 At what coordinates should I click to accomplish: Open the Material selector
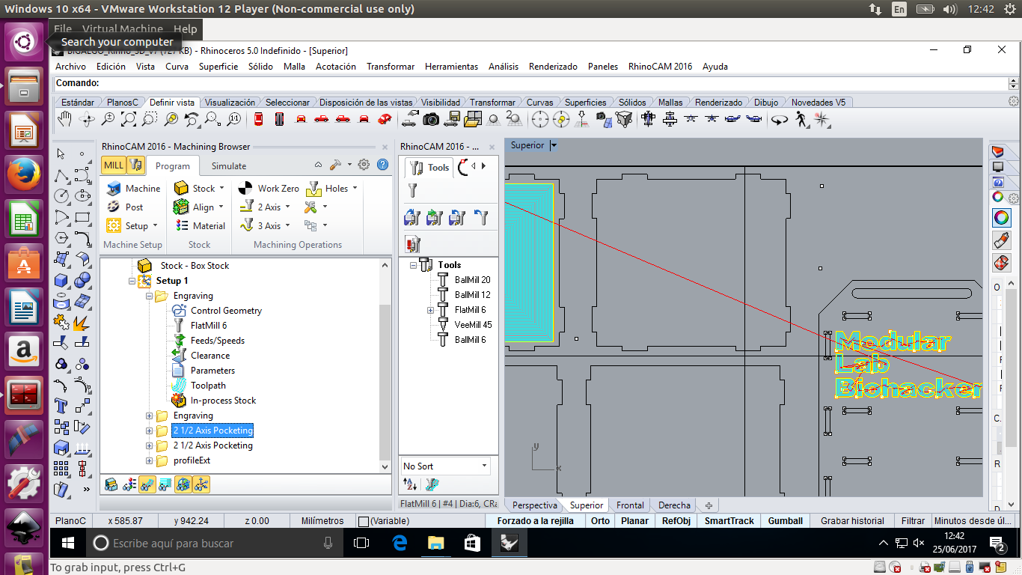point(200,226)
